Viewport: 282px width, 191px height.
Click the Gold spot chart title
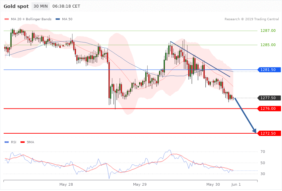pos(16,6)
